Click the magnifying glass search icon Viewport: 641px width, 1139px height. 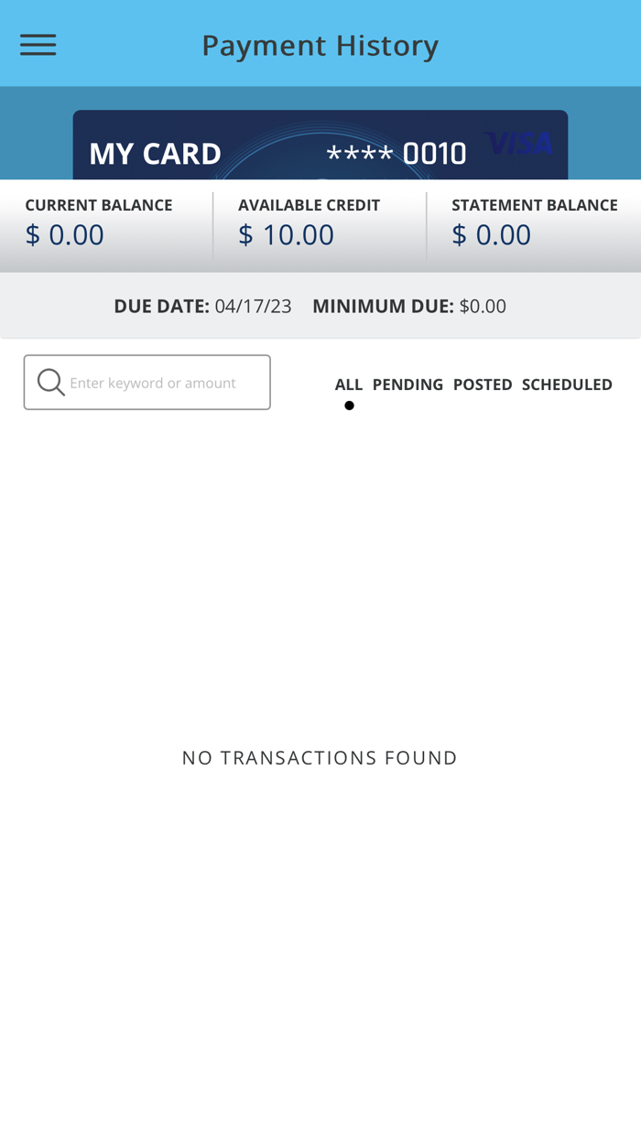pyautogui.click(x=49, y=381)
